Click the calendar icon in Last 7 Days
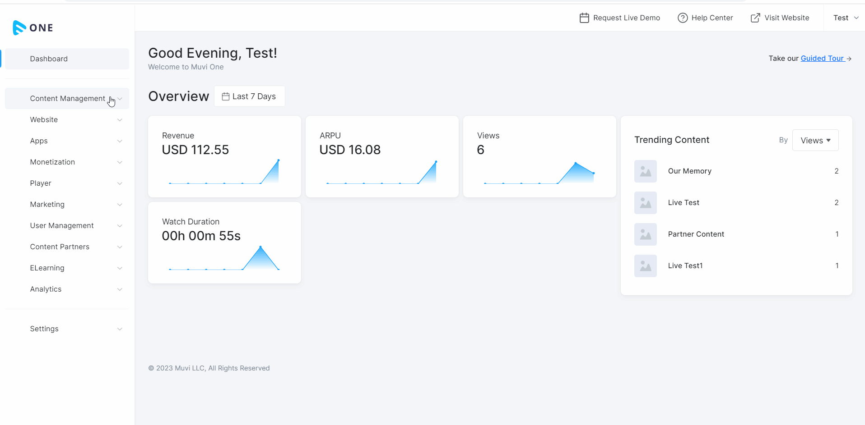Viewport: 865px width, 425px height. point(226,96)
